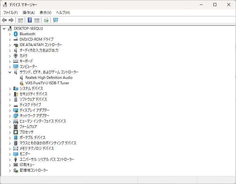236x184 pixels.
Task: Collapse the DESKTOP-5EEQLI2 root node
Action: click(x=4, y=28)
